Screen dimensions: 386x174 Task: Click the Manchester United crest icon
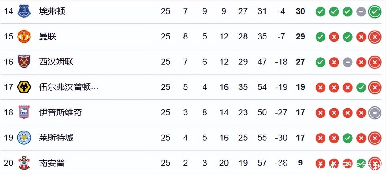[x=24, y=36]
